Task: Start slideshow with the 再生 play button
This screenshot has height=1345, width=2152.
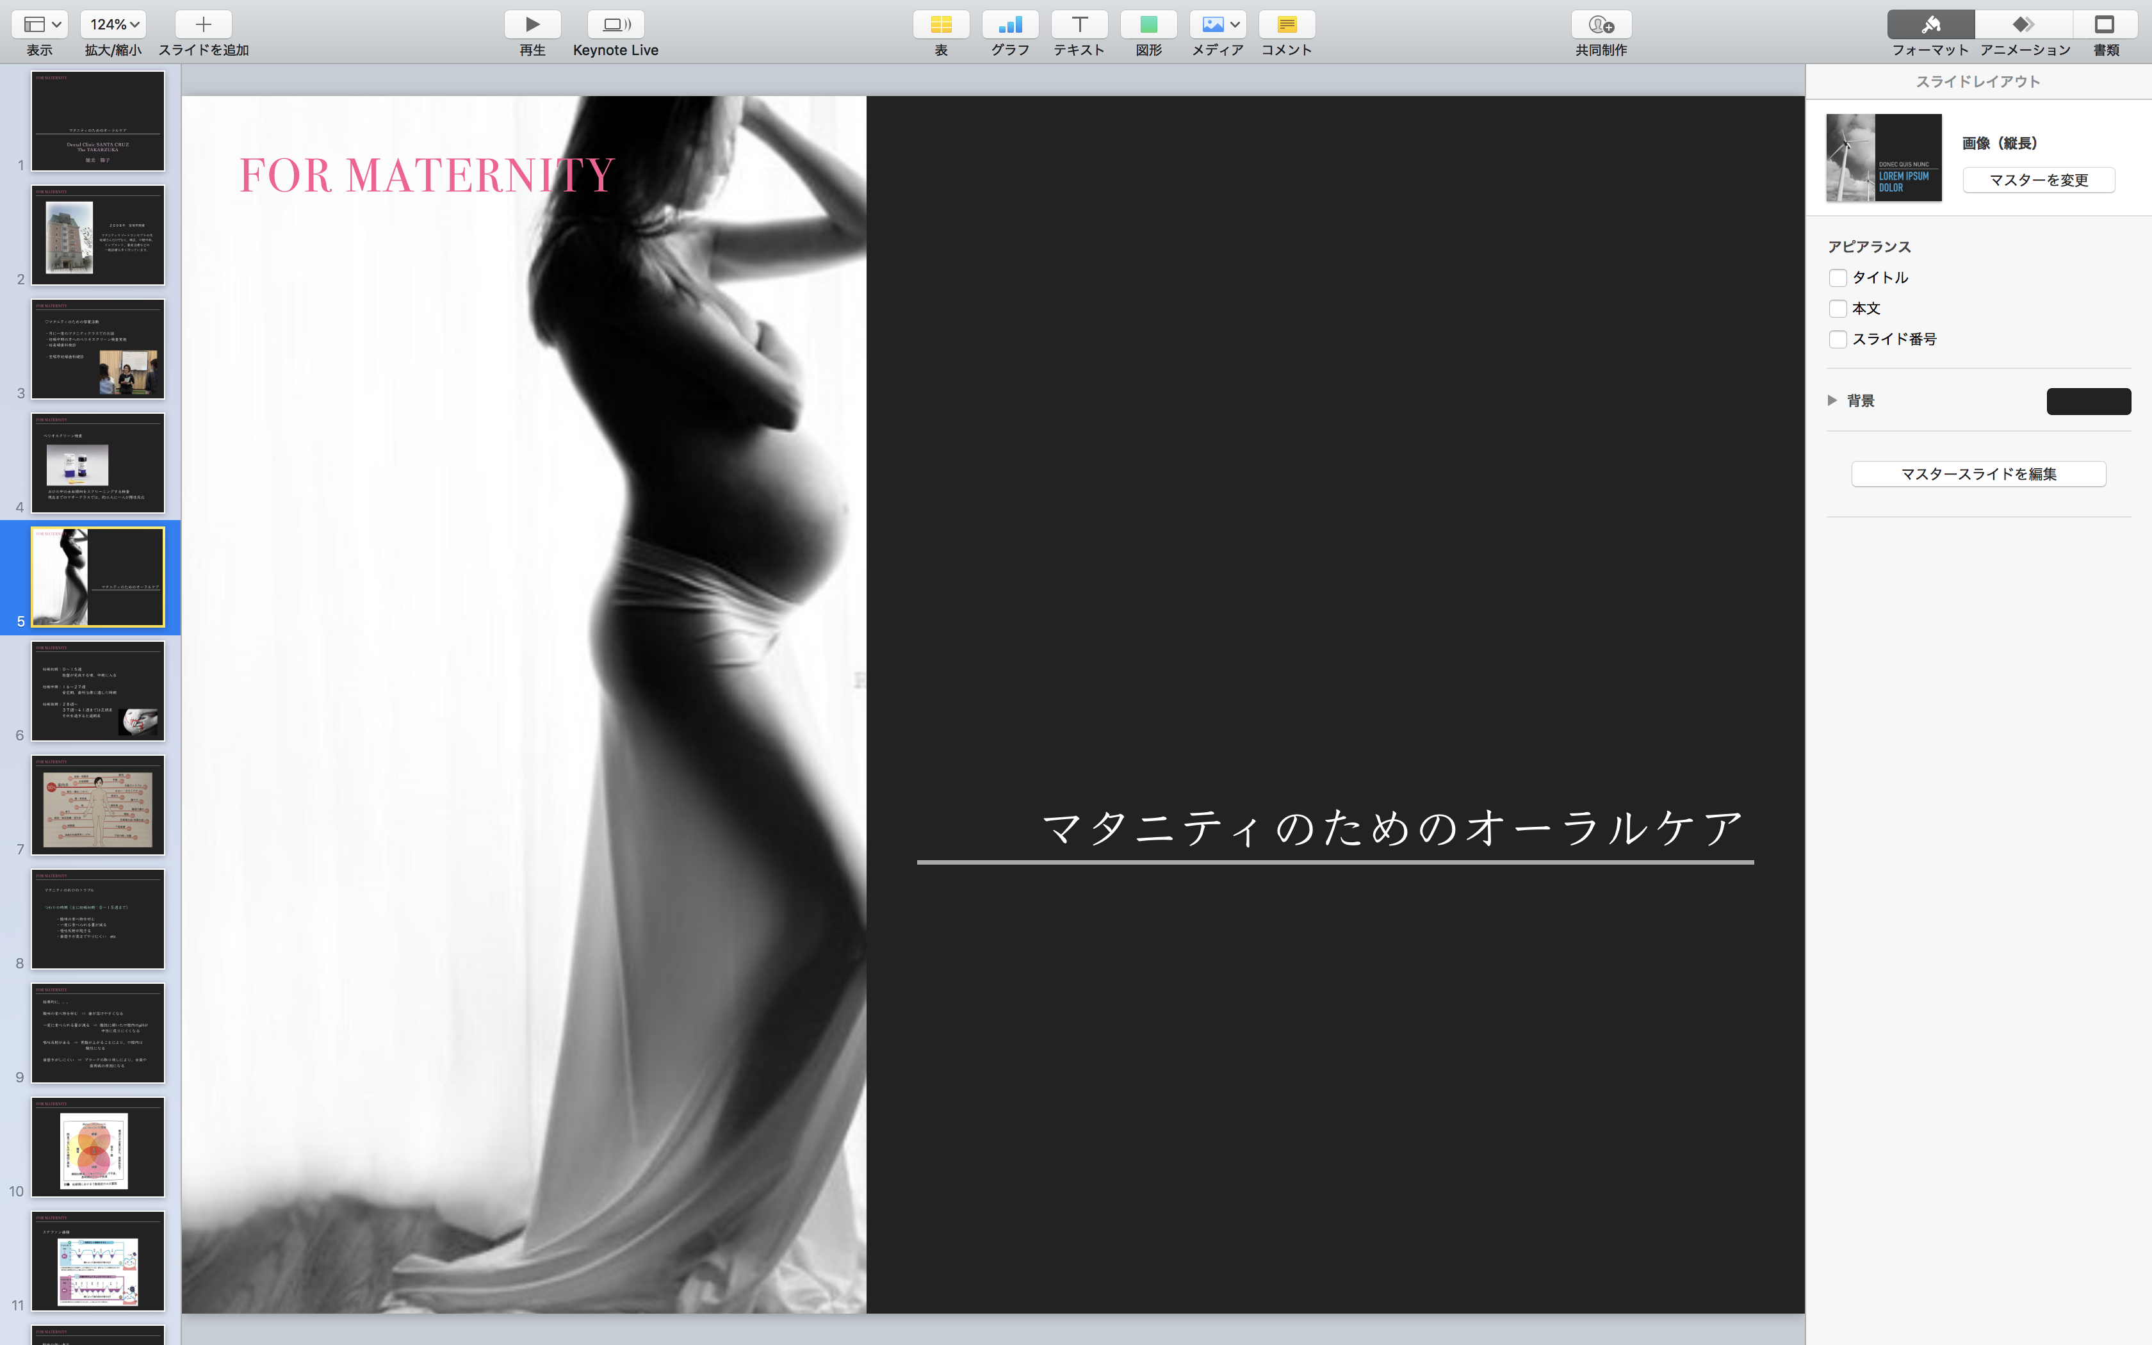Action: click(533, 24)
